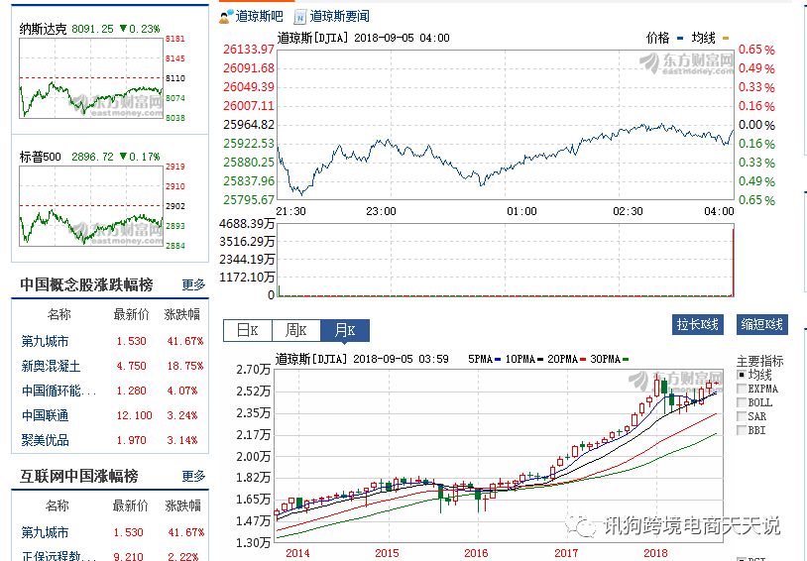Screen dimensions: 807x561
Task: Open 新奥混凝土 stock link
Action: pyautogui.click(x=51, y=366)
